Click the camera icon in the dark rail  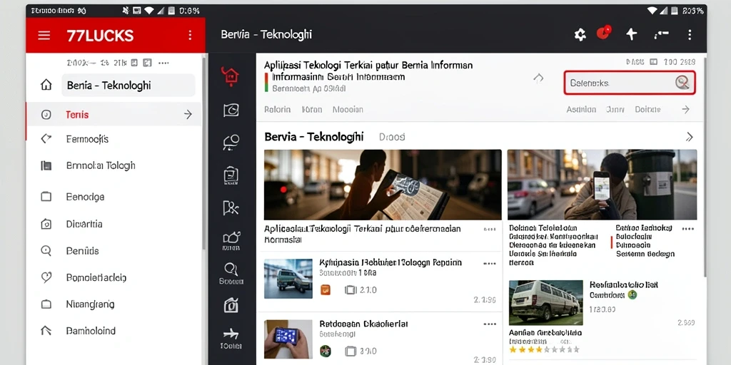coord(231,305)
